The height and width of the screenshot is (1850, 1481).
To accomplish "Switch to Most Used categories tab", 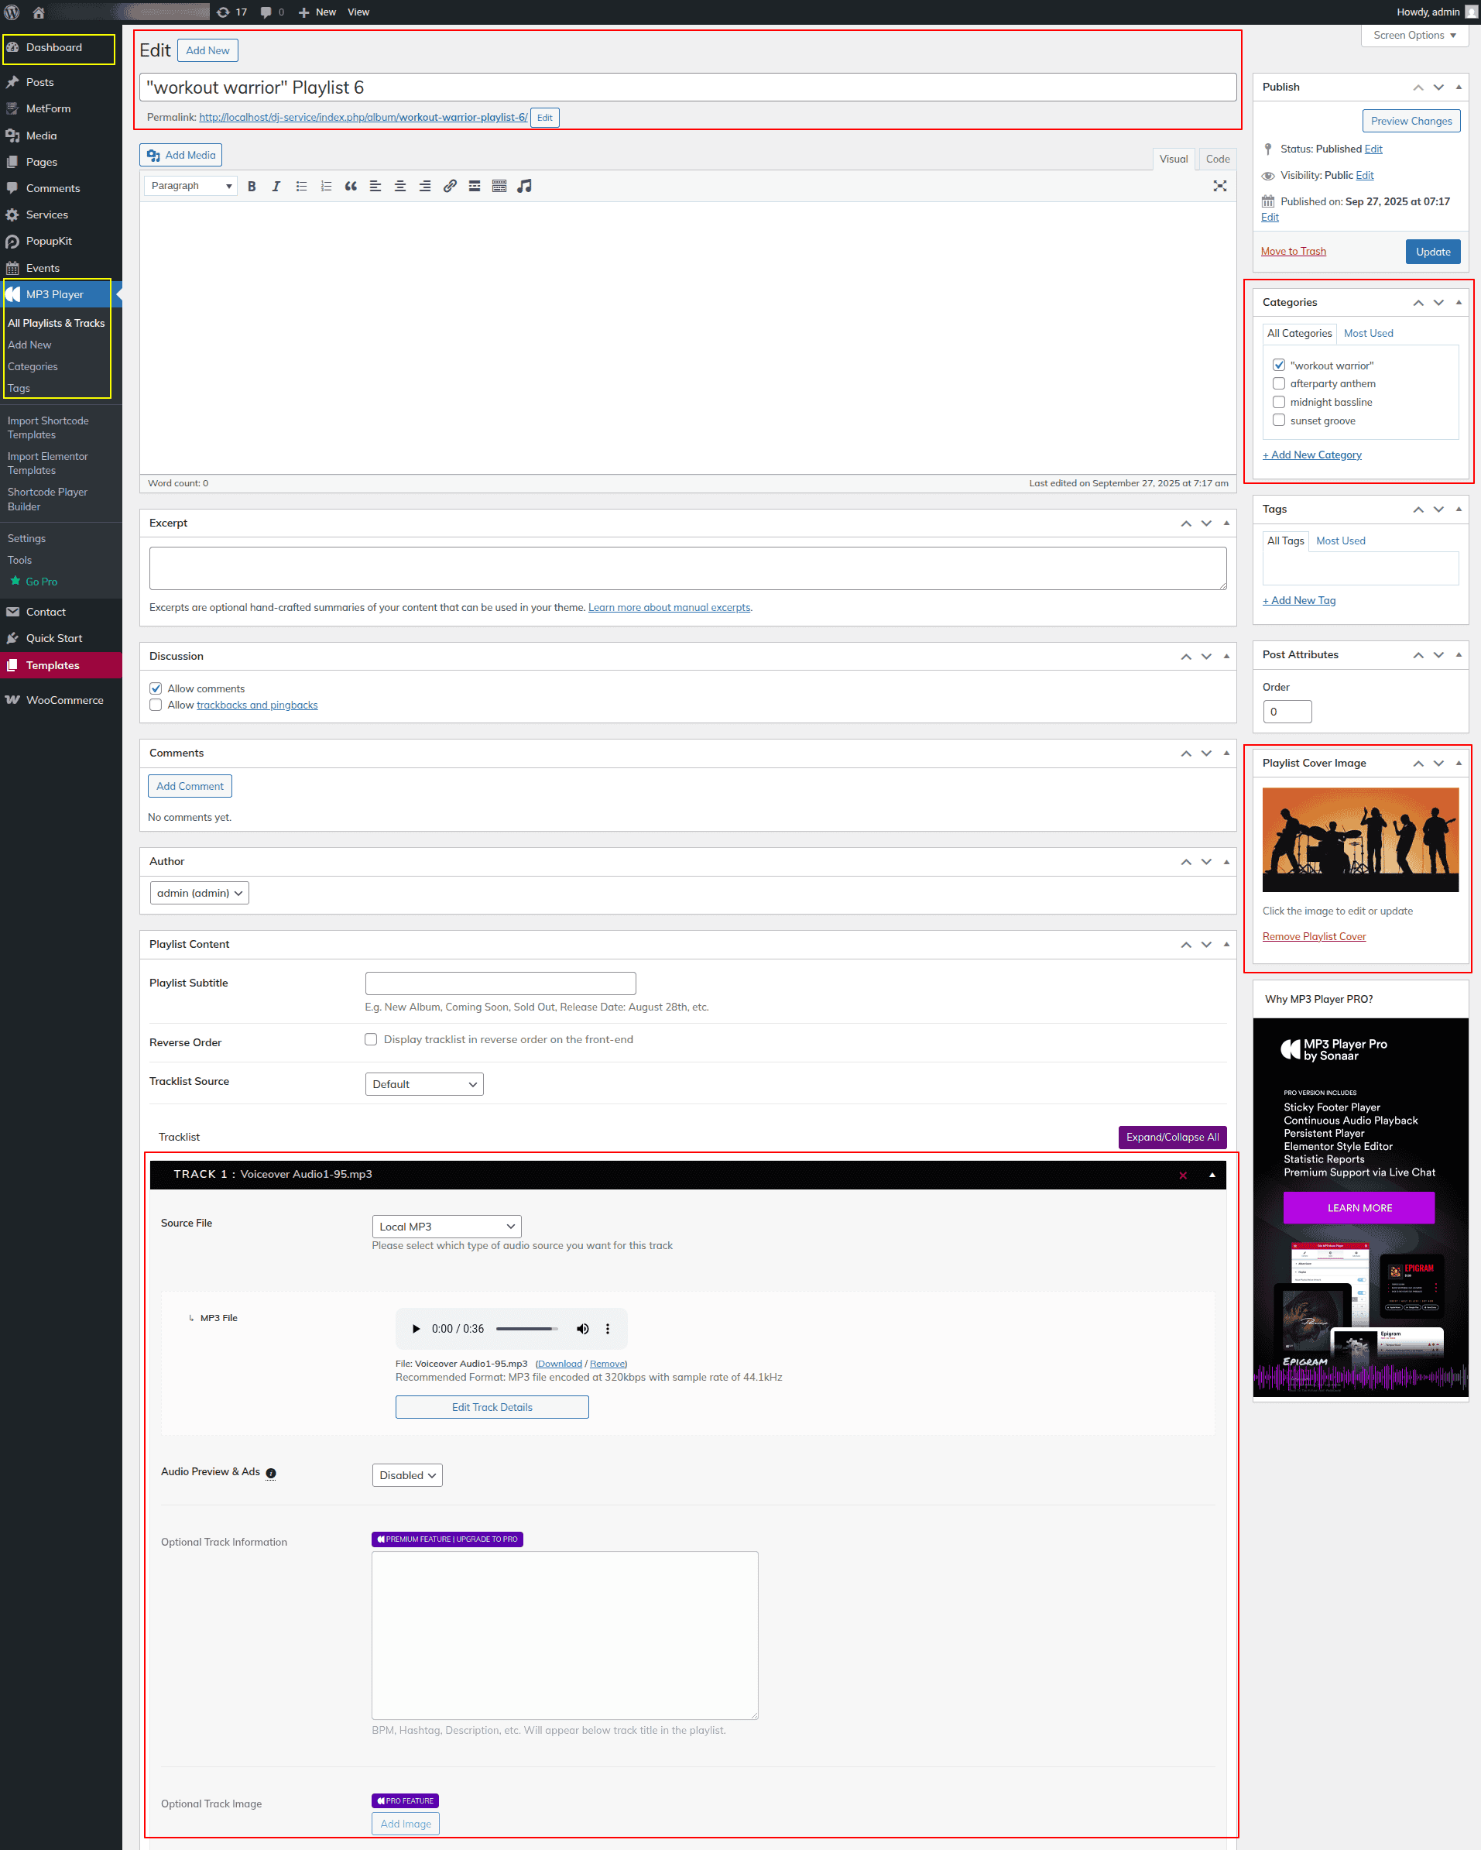I will tap(1368, 333).
